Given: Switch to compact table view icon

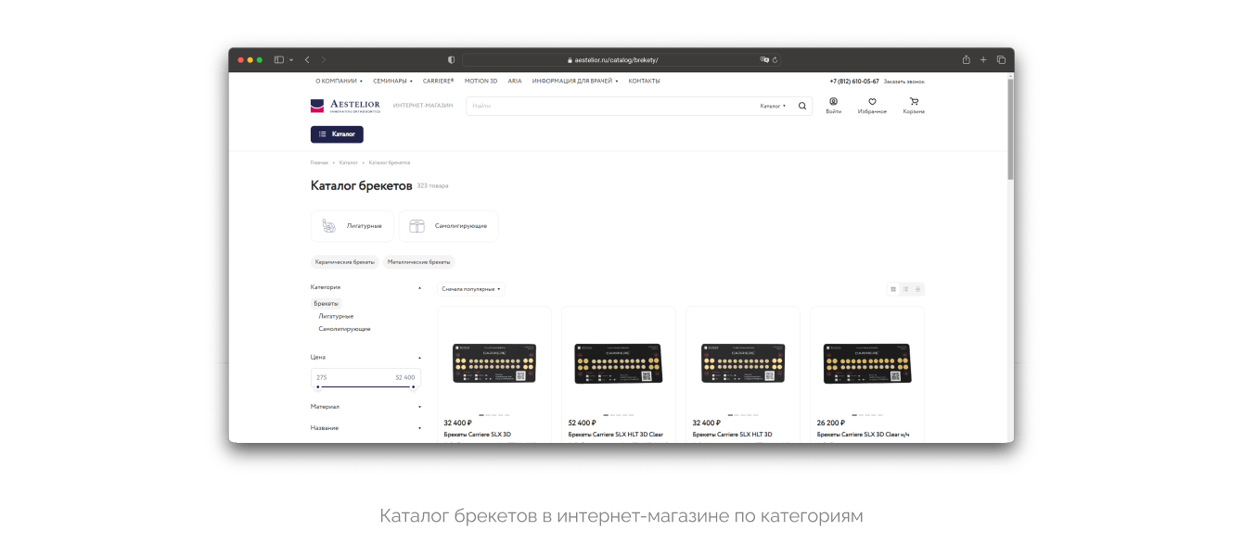Looking at the screenshot, I should point(917,289).
